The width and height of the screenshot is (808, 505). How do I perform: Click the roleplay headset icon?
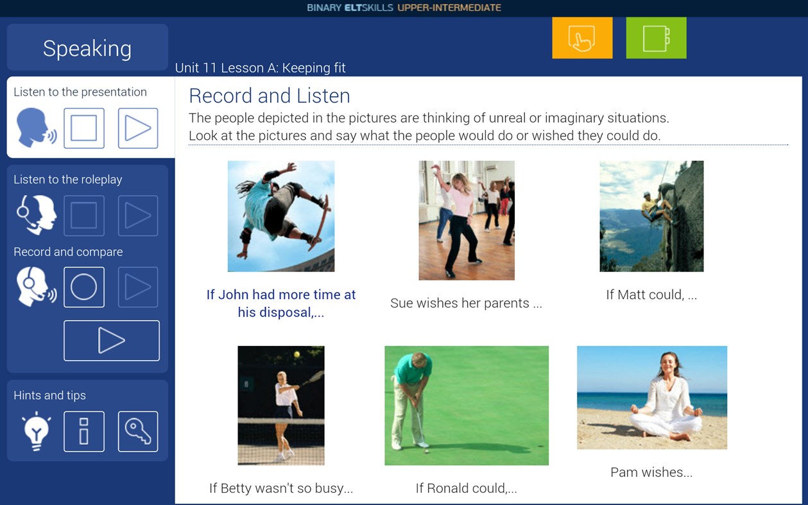[35, 216]
